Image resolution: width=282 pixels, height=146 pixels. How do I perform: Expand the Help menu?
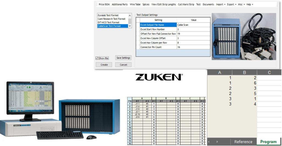pyautogui.click(x=250, y=4)
